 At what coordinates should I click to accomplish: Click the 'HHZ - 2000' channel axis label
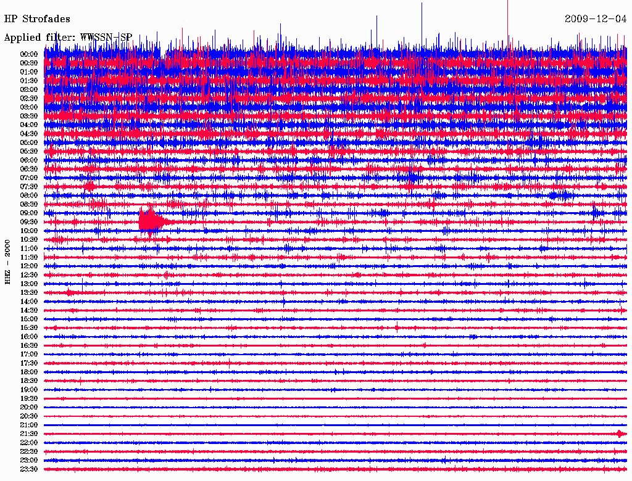click(x=7, y=262)
